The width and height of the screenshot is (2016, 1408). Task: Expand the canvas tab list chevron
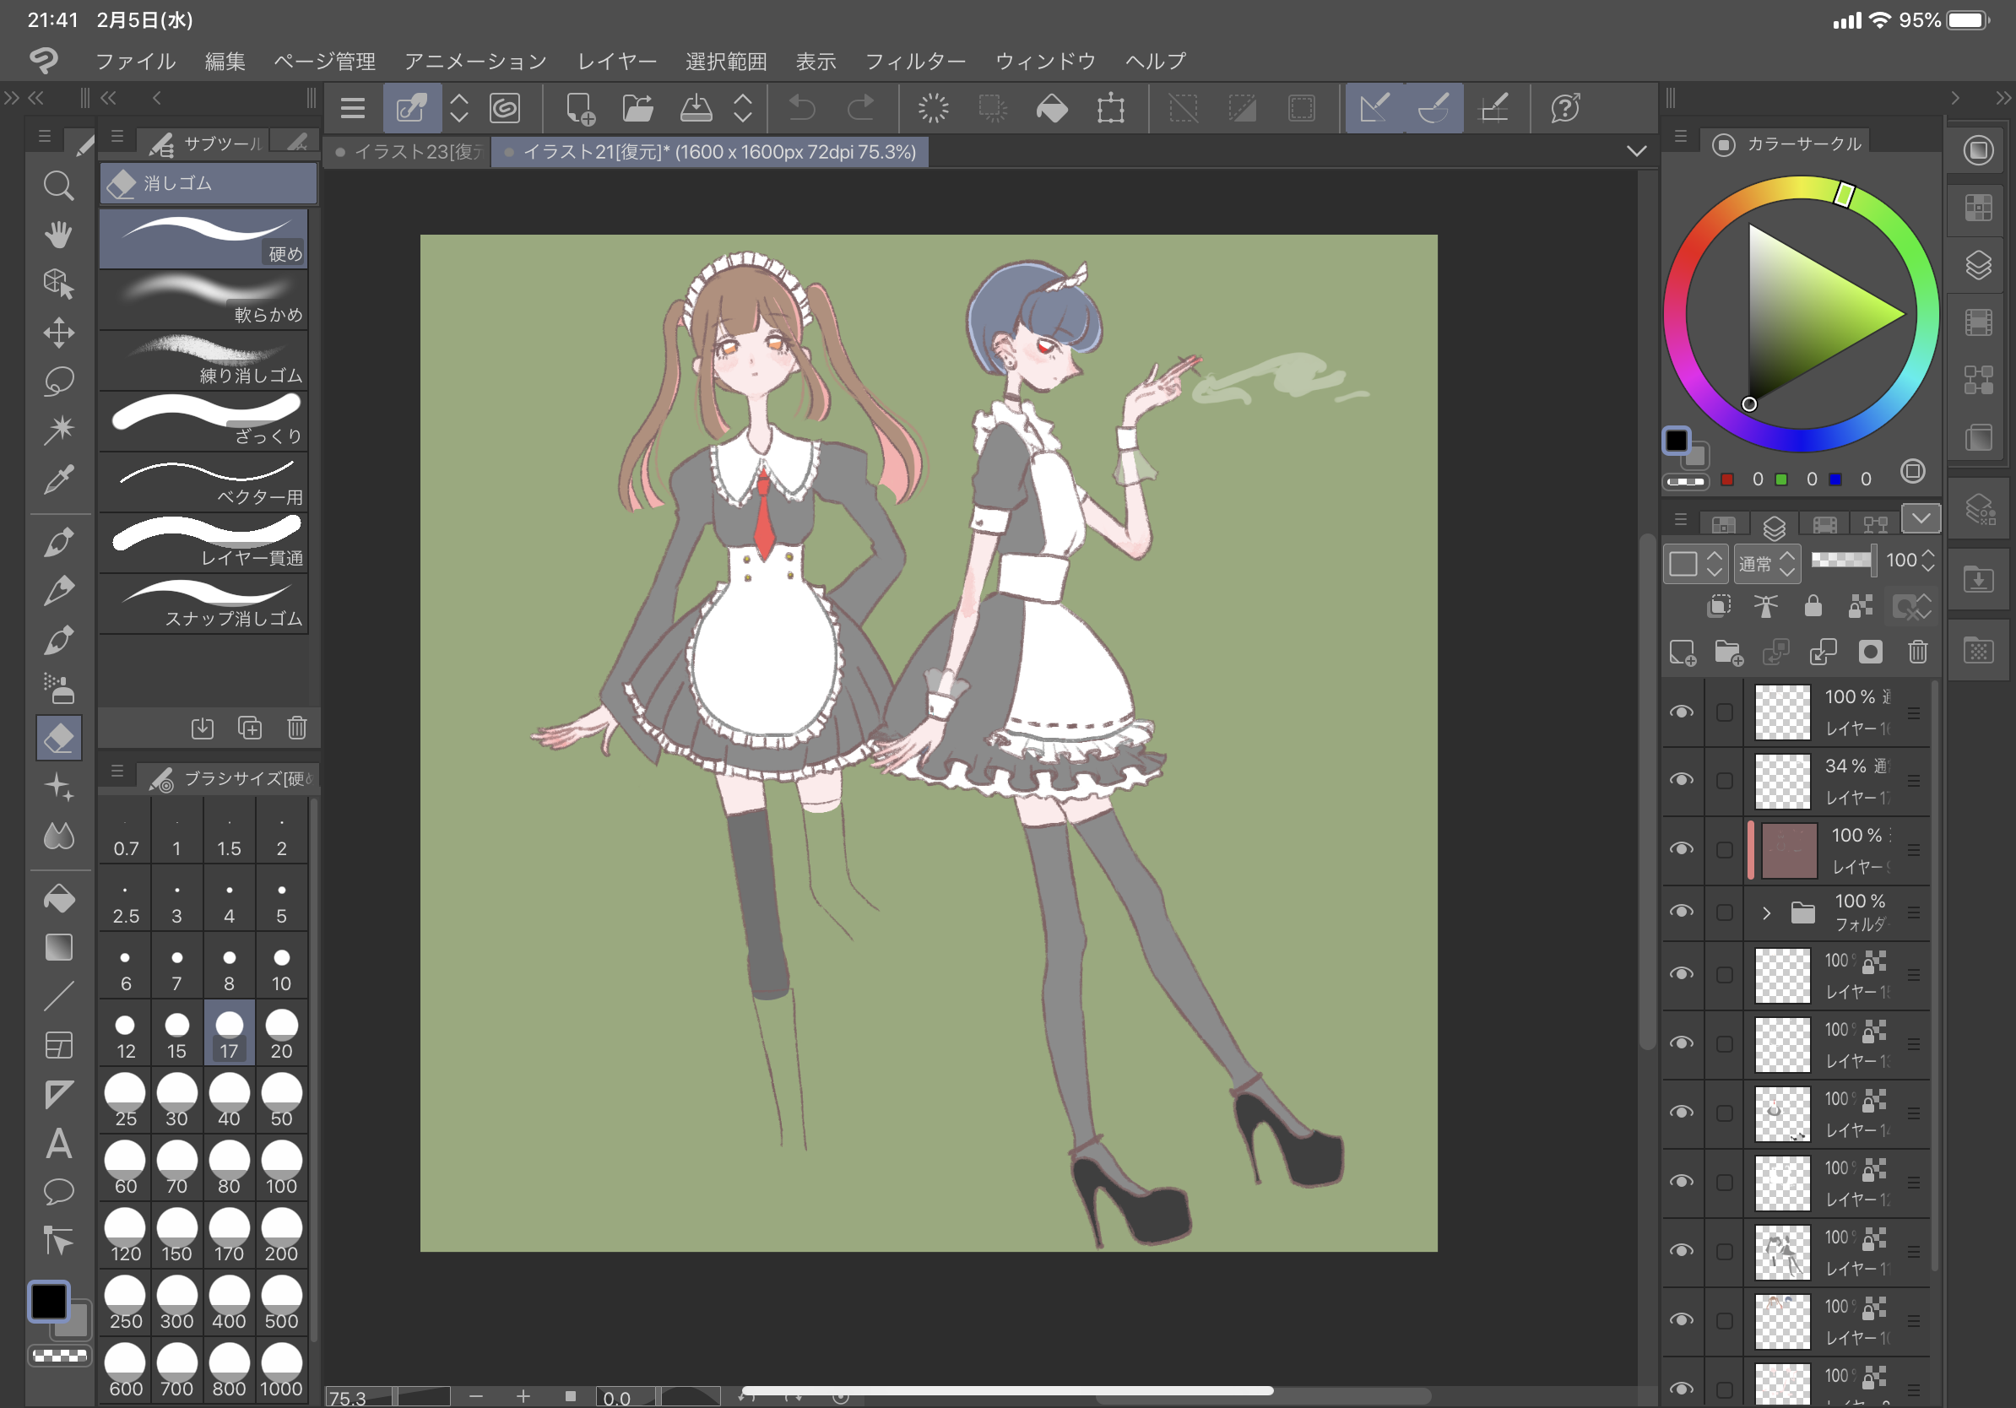1636,151
